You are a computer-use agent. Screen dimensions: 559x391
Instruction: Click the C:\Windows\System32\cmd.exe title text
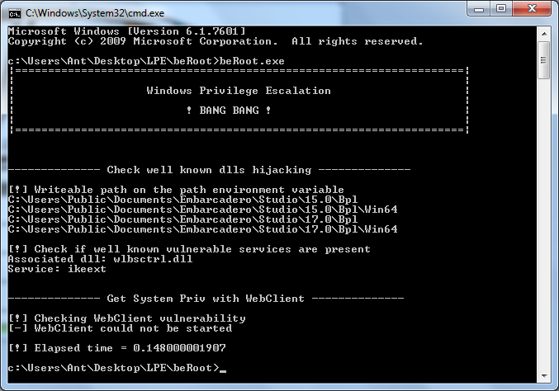(x=81, y=13)
